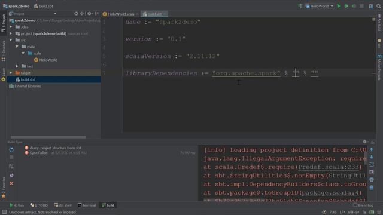Switch to the build.sbt editor tab
The width and height of the screenshot is (383, 215).
[154, 14]
